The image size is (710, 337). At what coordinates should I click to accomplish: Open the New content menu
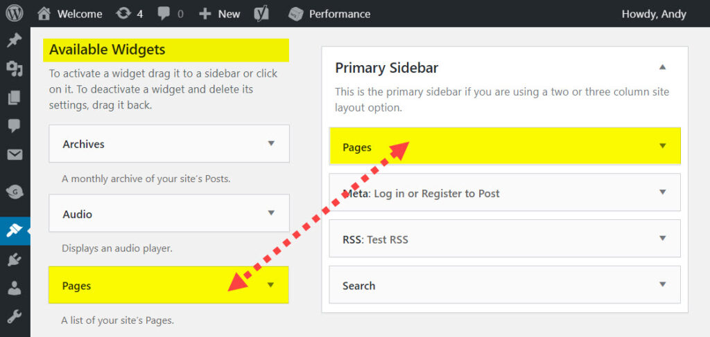220,14
